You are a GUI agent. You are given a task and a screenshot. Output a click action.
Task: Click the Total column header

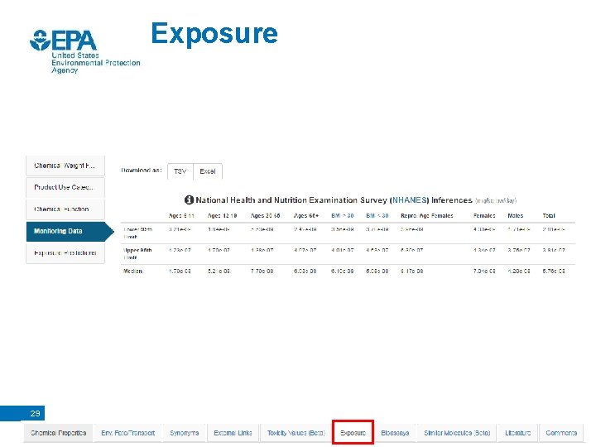pos(549,215)
